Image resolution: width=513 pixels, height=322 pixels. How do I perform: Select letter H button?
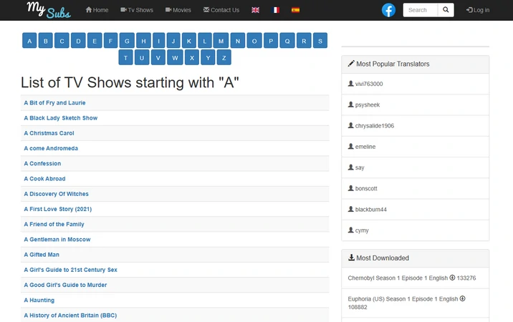click(143, 41)
